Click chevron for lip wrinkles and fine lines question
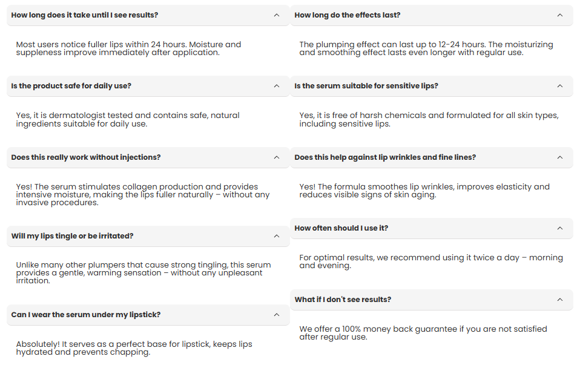 click(x=560, y=157)
